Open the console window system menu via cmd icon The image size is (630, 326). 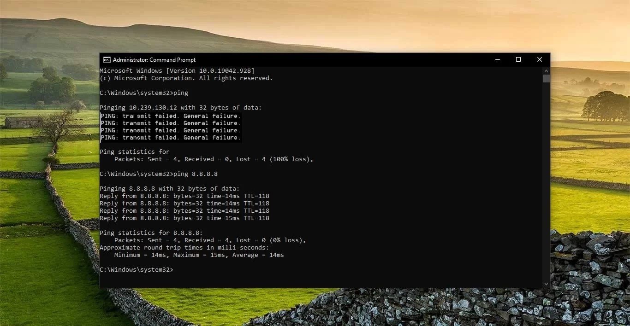(107, 59)
